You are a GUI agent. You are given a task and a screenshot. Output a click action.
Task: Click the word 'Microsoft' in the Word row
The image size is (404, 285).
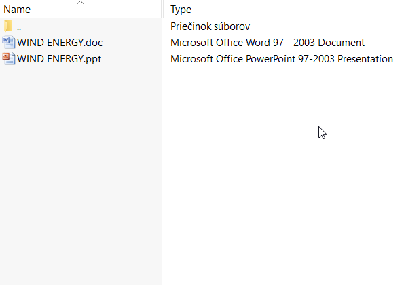(x=192, y=43)
